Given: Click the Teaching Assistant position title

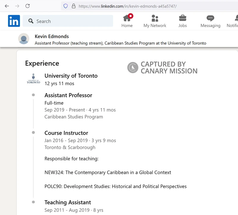Looking at the screenshot, I should coord(68,203).
